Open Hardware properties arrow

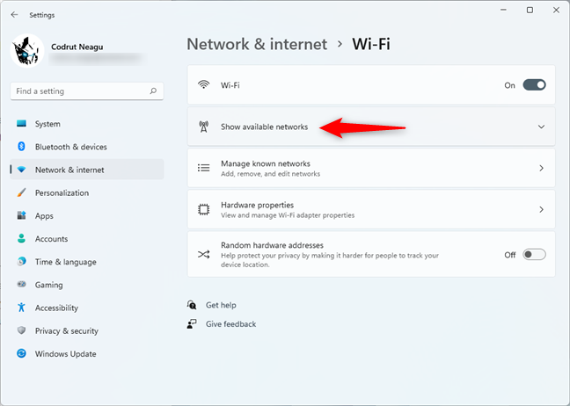click(541, 209)
